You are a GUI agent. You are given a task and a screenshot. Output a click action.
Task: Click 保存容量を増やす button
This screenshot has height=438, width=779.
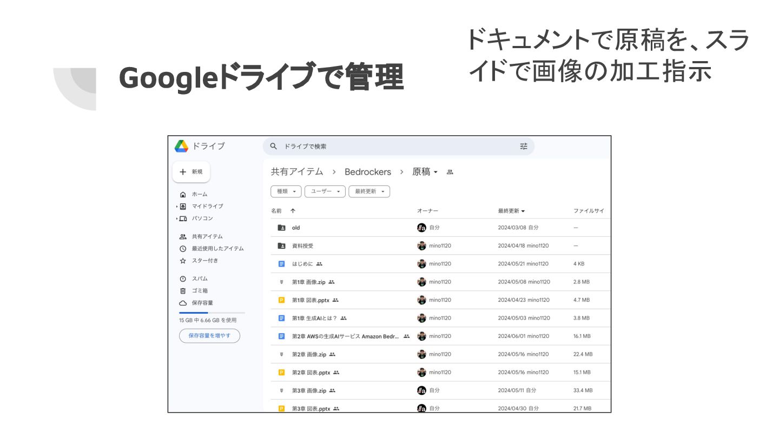(209, 336)
